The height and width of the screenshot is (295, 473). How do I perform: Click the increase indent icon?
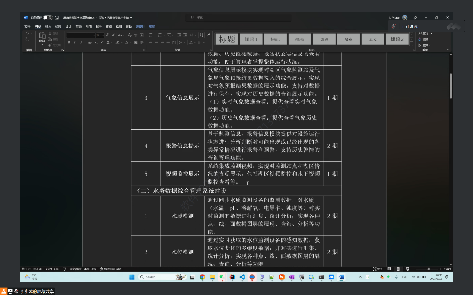(185, 35)
